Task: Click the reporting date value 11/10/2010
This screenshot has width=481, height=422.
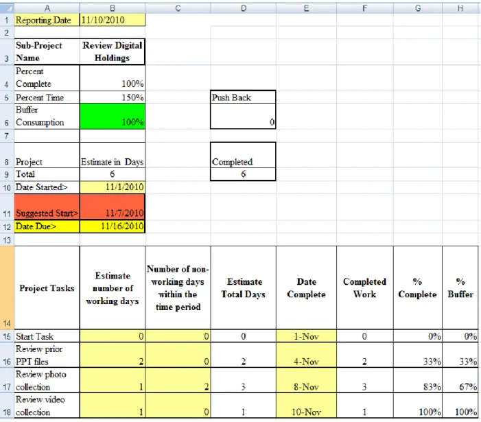Action: (x=113, y=20)
